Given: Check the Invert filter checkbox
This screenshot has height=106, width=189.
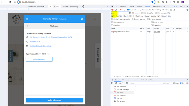Looking at the screenshot, I should point(133,13).
